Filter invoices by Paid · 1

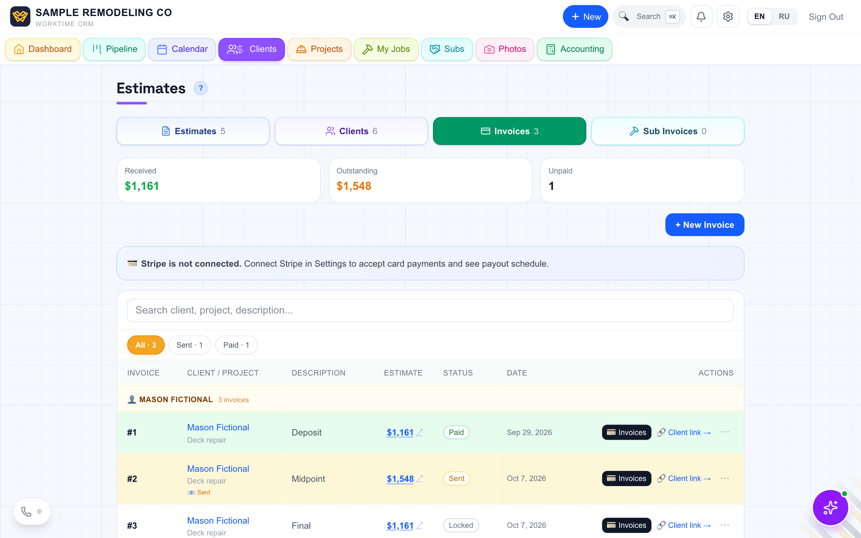[x=236, y=345]
